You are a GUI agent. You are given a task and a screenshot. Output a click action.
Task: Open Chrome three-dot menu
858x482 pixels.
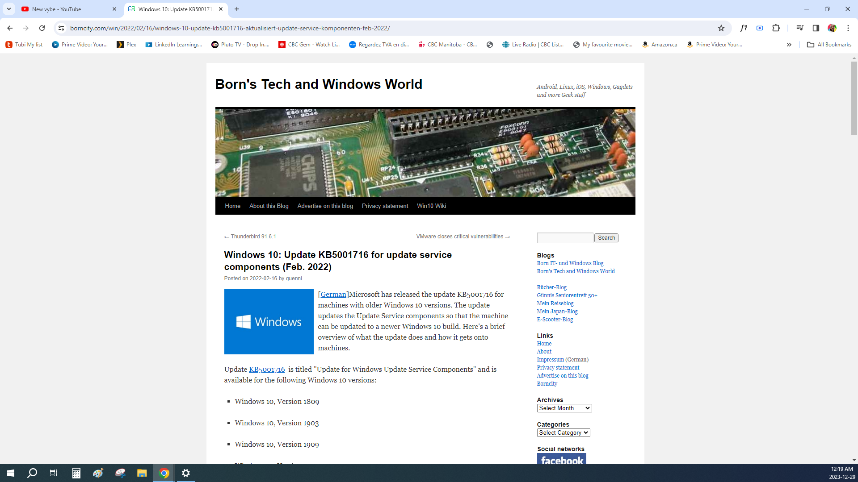coord(848,28)
